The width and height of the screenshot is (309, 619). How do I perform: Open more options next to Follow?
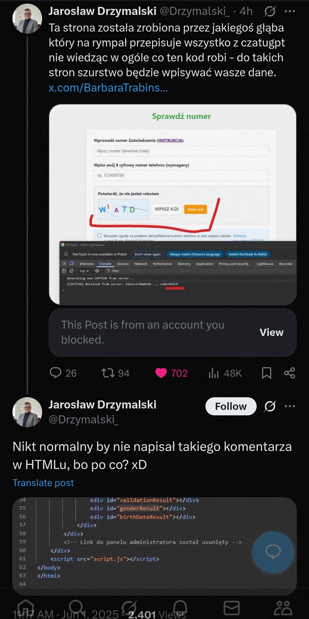pos(290,406)
